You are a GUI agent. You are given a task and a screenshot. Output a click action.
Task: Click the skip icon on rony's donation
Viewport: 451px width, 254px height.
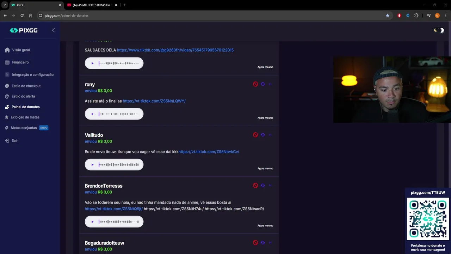point(270,84)
